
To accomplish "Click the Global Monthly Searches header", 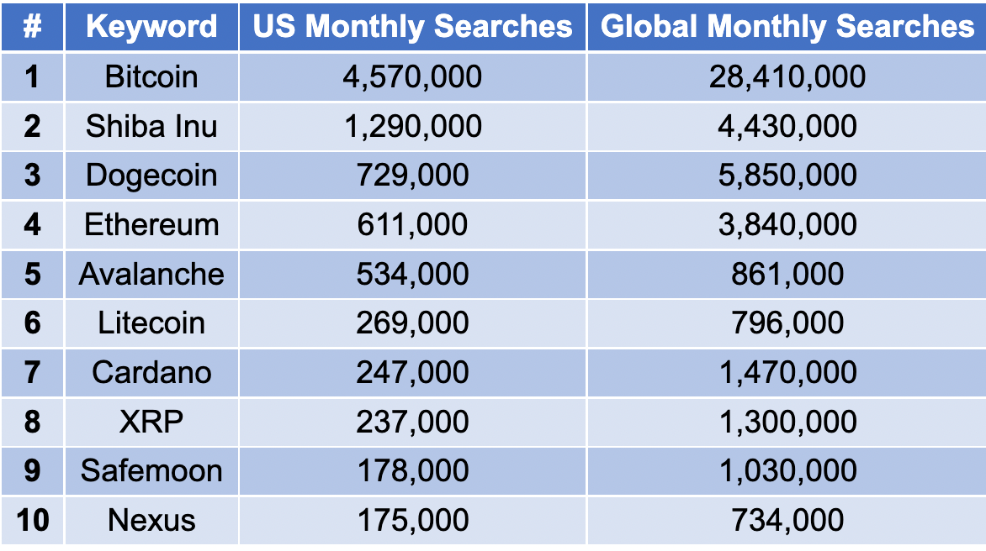I will point(787,26).
